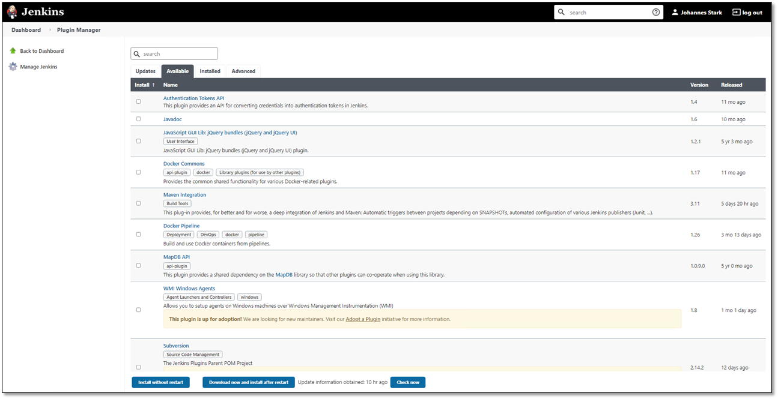Click the Jenkins butler logo icon
Screen dimensions: 778x399
12,12
